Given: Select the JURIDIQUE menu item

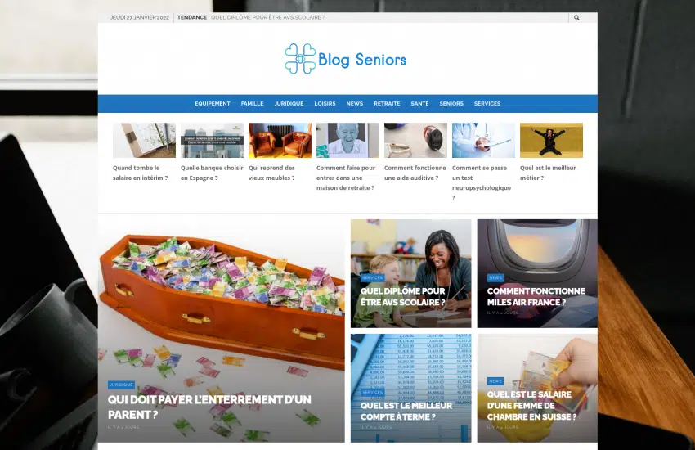Looking at the screenshot, I should tap(289, 104).
